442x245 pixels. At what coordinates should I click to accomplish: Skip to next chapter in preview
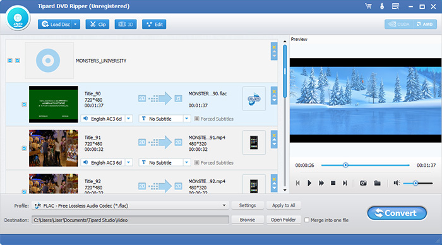(x=345, y=183)
